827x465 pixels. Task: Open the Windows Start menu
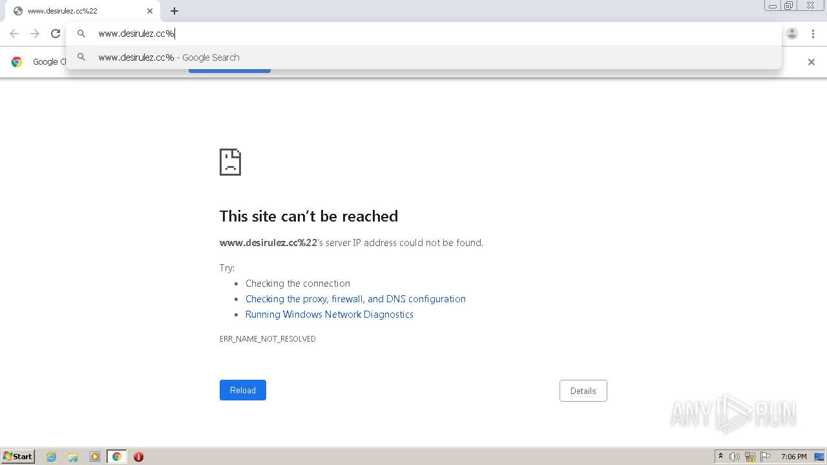[x=18, y=456]
